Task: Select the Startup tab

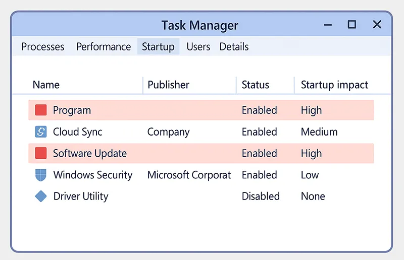Action: pyautogui.click(x=158, y=47)
